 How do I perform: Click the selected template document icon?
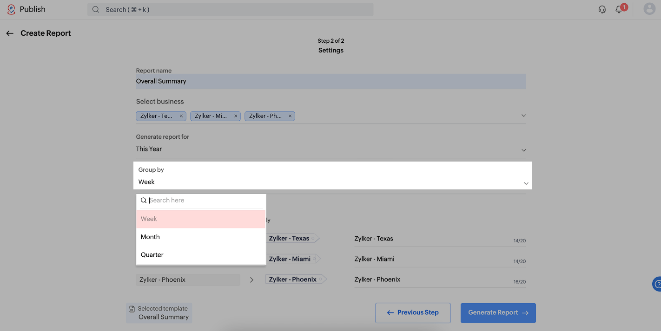coord(132,309)
